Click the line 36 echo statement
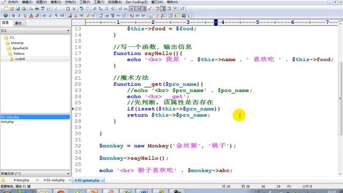 click(166, 170)
